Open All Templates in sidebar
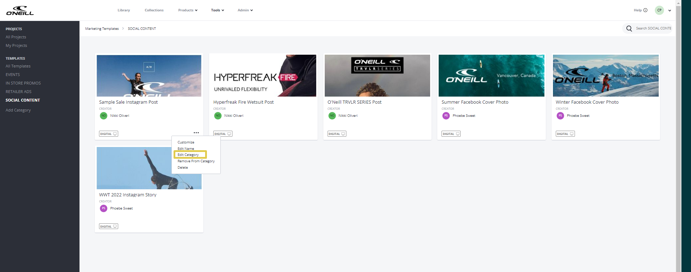Viewport: 691px width, 272px height. (18, 66)
